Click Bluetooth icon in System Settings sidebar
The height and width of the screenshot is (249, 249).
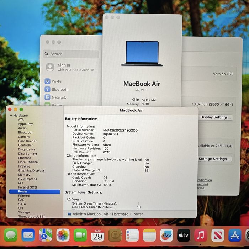[47, 89]
